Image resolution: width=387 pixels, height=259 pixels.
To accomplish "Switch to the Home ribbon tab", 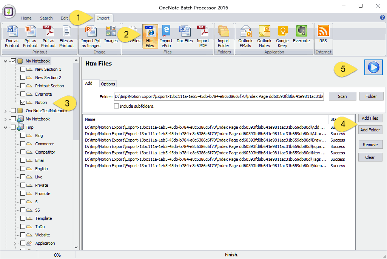I will (26, 18).
